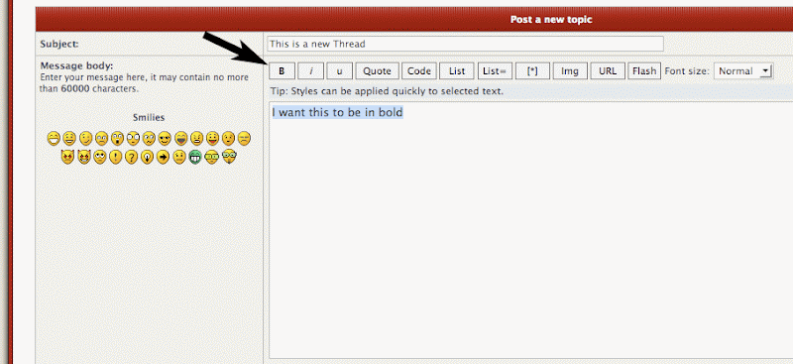Insert a Code BBCode tag
This screenshot has height=364, width=793.
(x=419, y=71)
